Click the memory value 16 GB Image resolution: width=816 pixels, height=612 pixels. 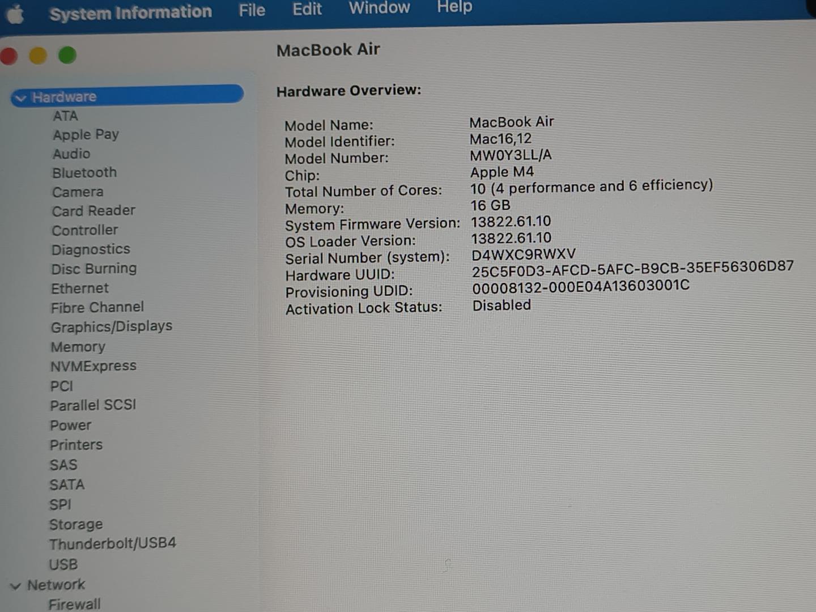(491, 205)
